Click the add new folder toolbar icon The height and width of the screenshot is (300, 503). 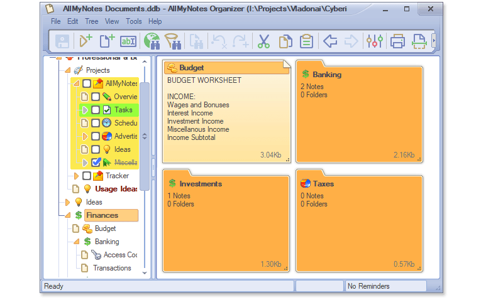pos(86,41)
